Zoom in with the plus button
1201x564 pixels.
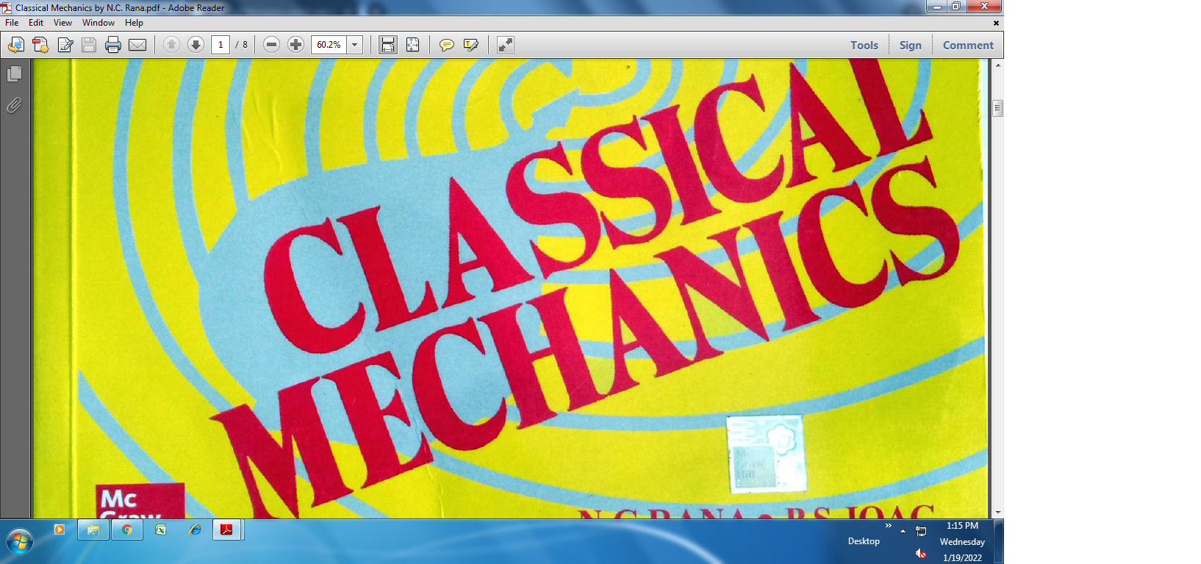point(295,45)
